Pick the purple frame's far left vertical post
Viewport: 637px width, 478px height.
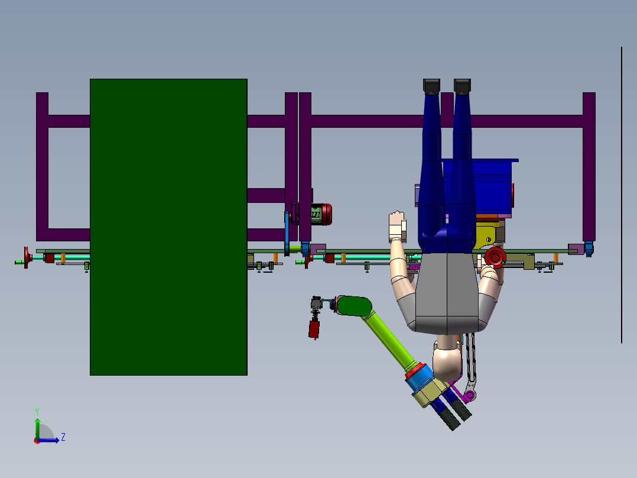43,167
